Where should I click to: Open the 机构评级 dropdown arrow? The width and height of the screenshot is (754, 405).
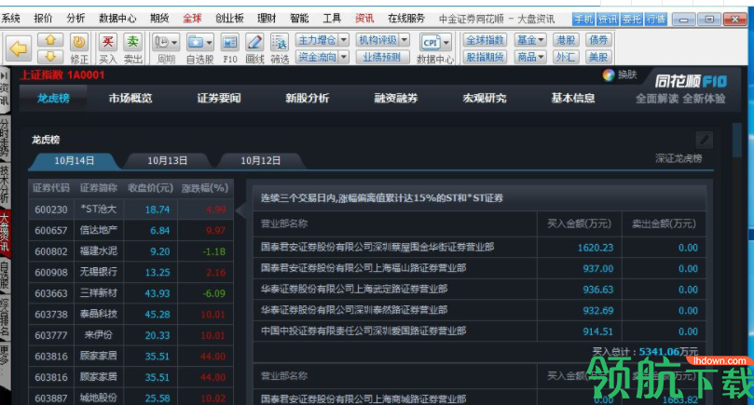[x=404, y=40]
